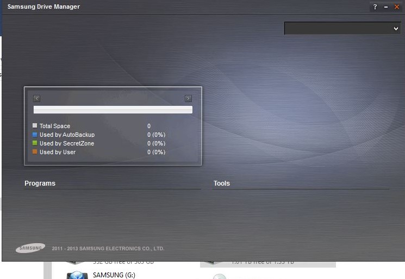This screenshot has height=279, width=405.
Task: Click the Tools section heading
Action: 222,183
